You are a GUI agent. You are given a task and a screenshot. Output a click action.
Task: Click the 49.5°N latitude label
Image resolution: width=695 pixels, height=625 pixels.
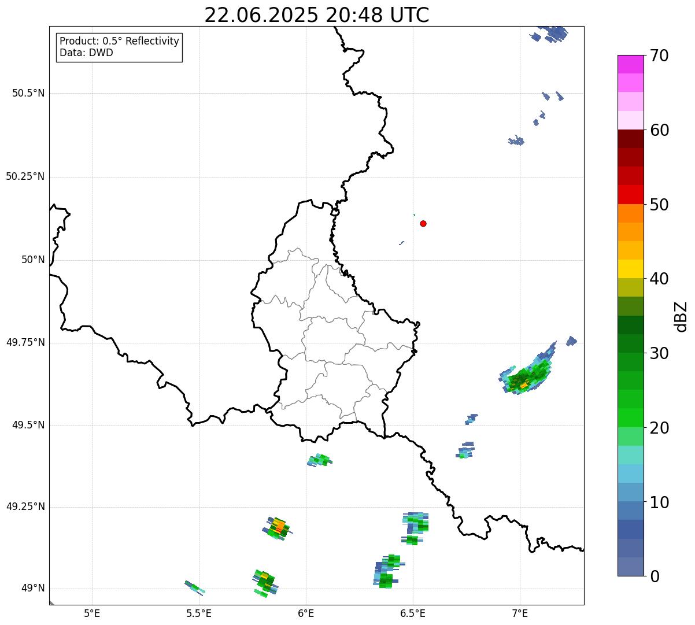(x=28, y=425)
